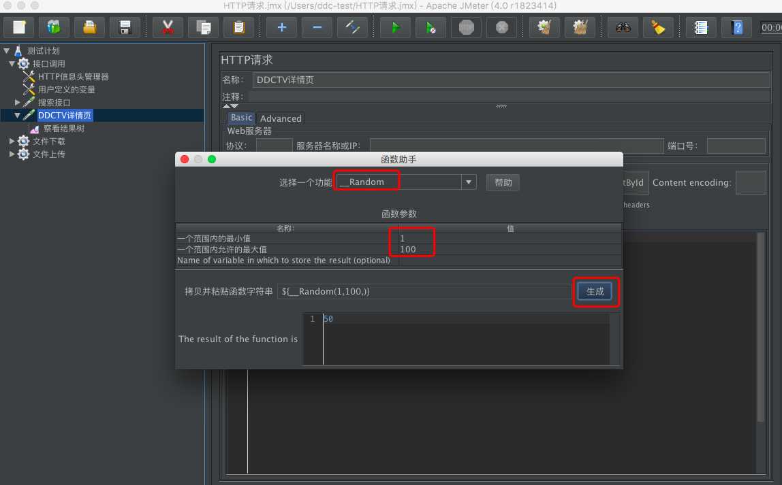Click the Toggle enable/disable toolbar icon
The height and width of the screenshot is (485, 782).
(353, 27)
